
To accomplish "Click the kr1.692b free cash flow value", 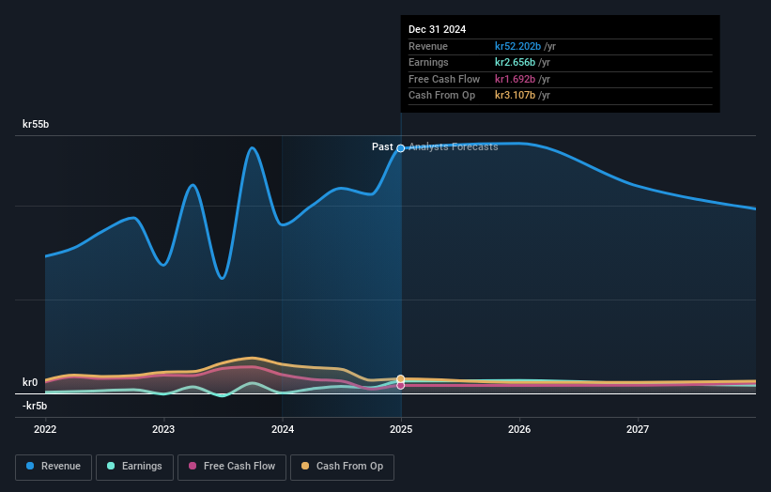I will click(x=515, y=79).
